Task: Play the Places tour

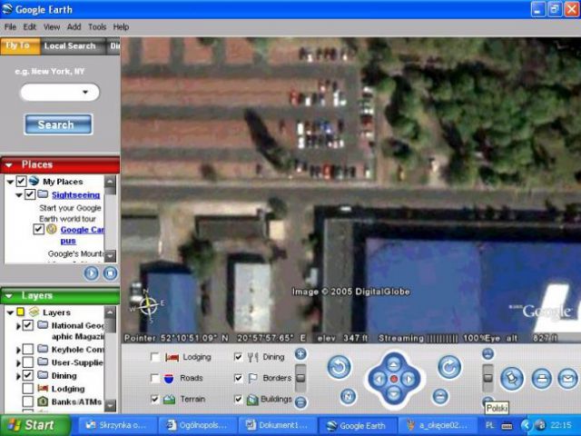Action: (x=91, y=273)
